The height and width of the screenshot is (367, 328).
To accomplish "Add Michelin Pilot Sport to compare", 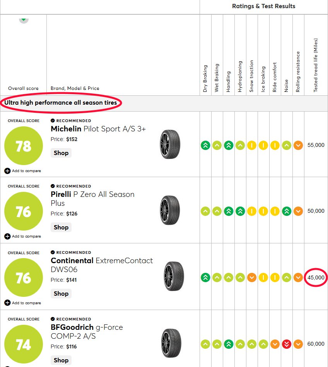I will click(x=23, y=171).
